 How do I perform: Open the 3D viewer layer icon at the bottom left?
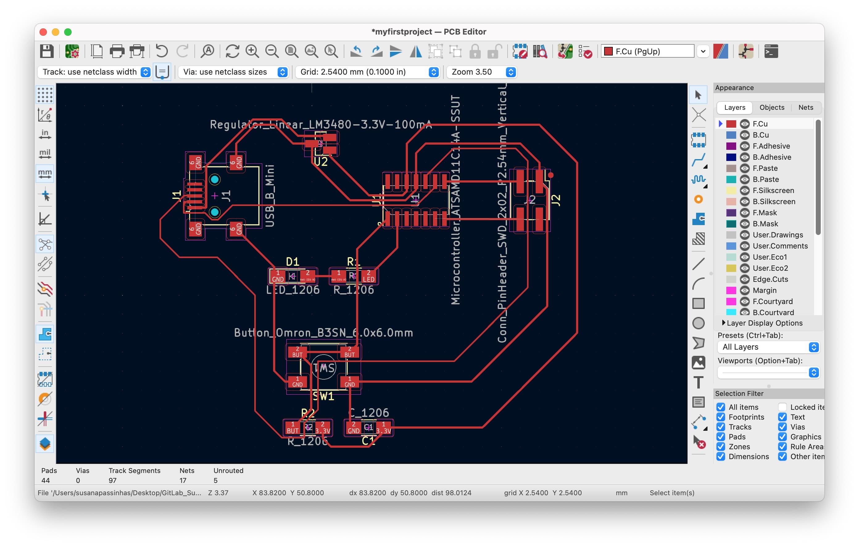coord(45,444)
